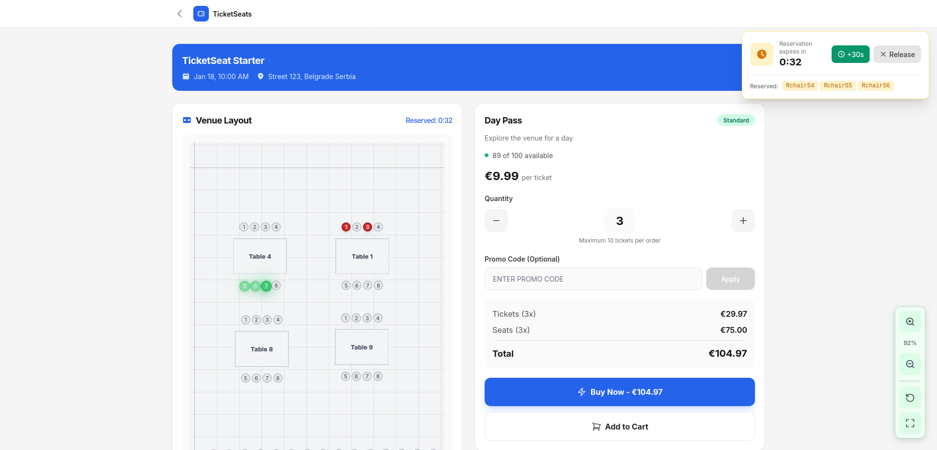
Task: Click the location pin icon near Street 123
Action: [261, 77]
